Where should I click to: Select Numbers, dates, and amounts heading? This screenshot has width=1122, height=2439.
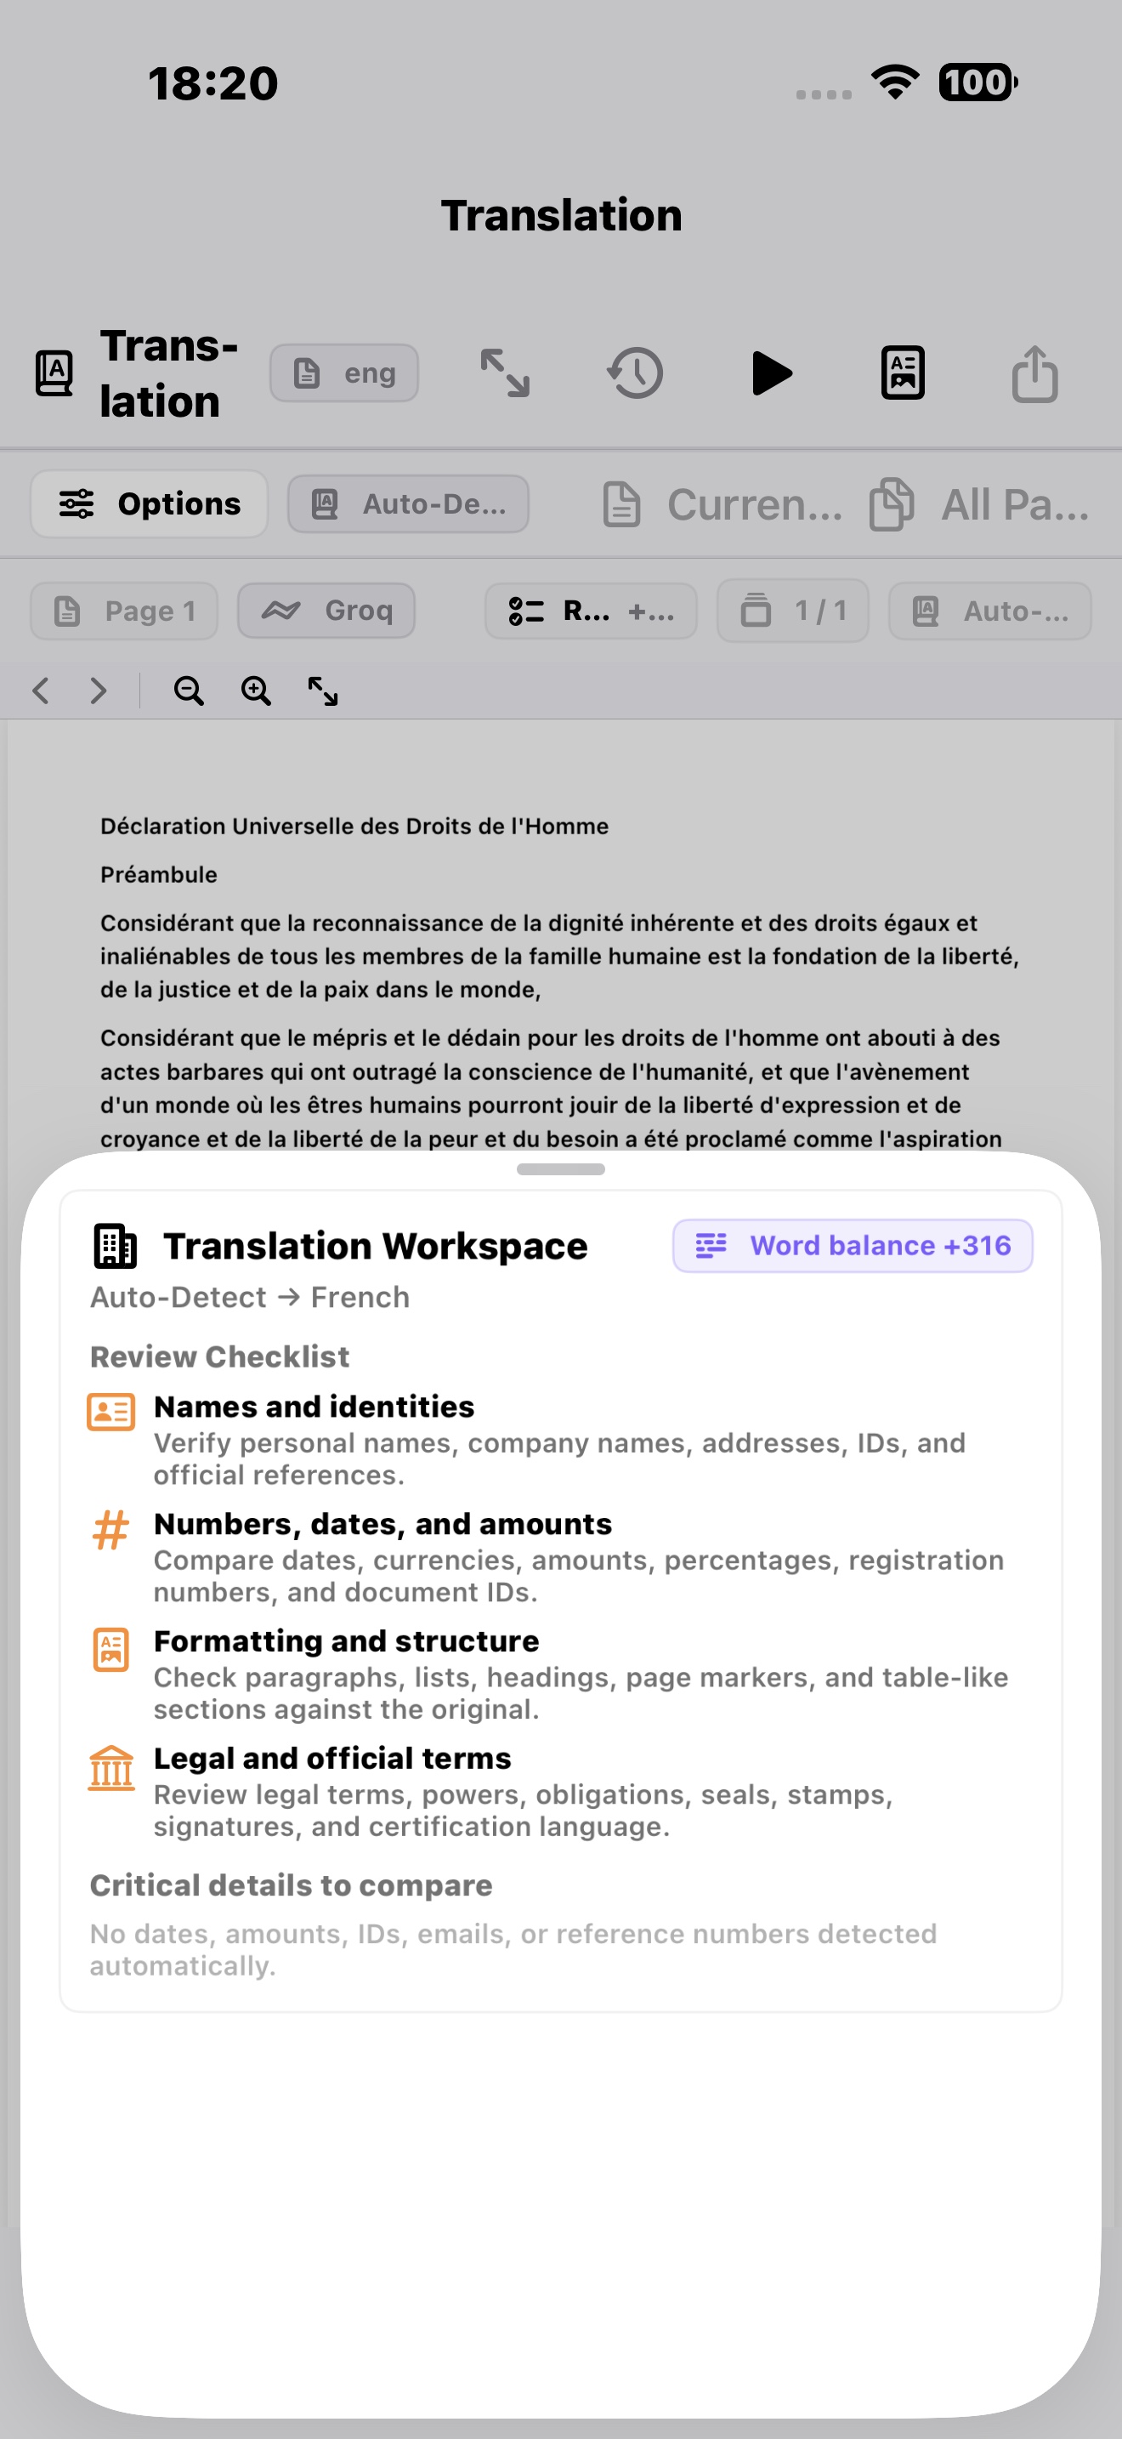(383, 1524)
